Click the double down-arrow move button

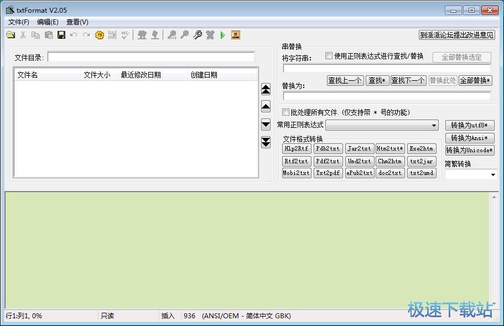pyautogui.click(x=266, y=142)
